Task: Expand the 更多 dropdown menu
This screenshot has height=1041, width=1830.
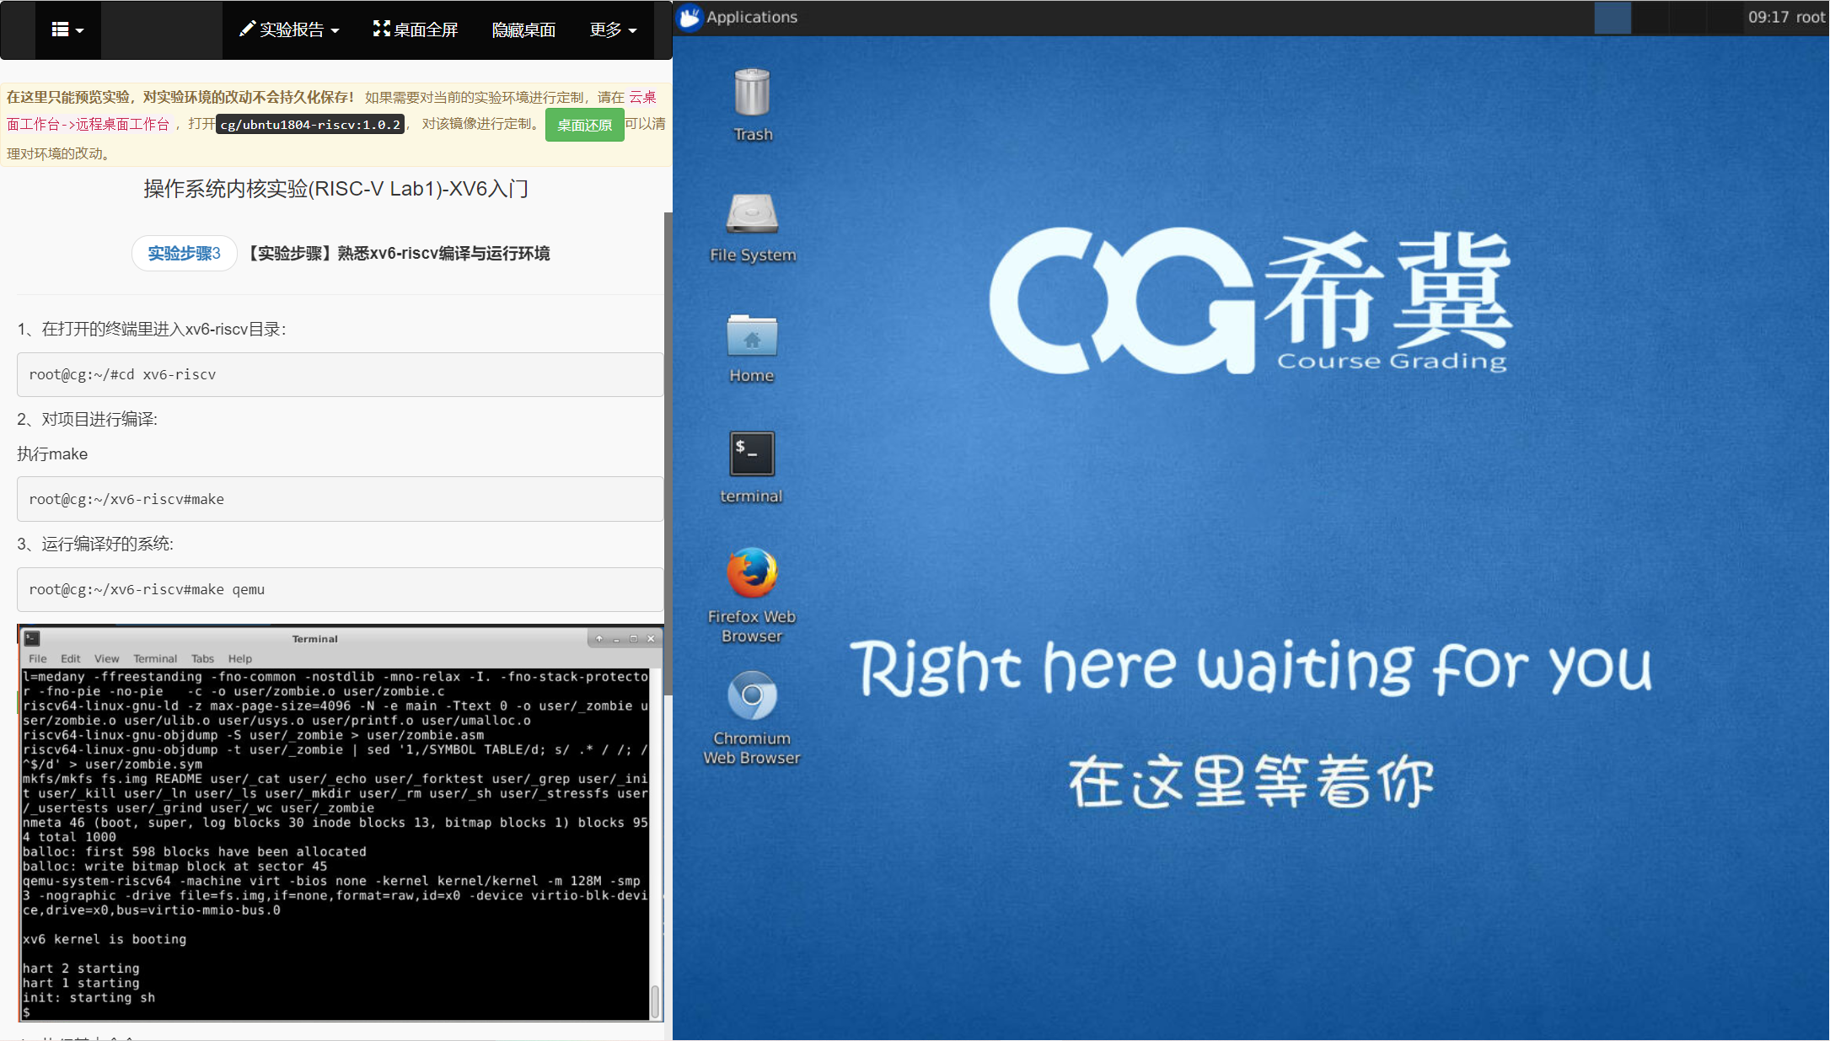Action: [x=613, y=30]
